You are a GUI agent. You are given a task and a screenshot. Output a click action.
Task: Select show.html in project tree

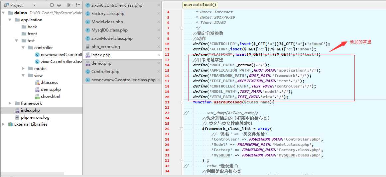tap(51, 96)
